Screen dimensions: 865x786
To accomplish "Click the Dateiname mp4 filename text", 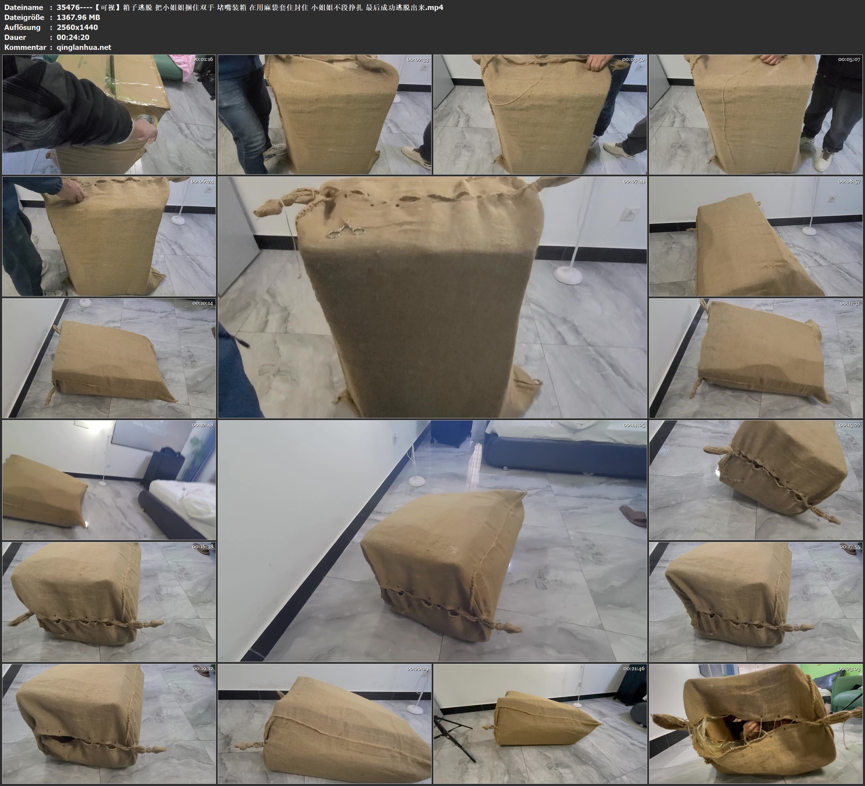I will (250, 7).
